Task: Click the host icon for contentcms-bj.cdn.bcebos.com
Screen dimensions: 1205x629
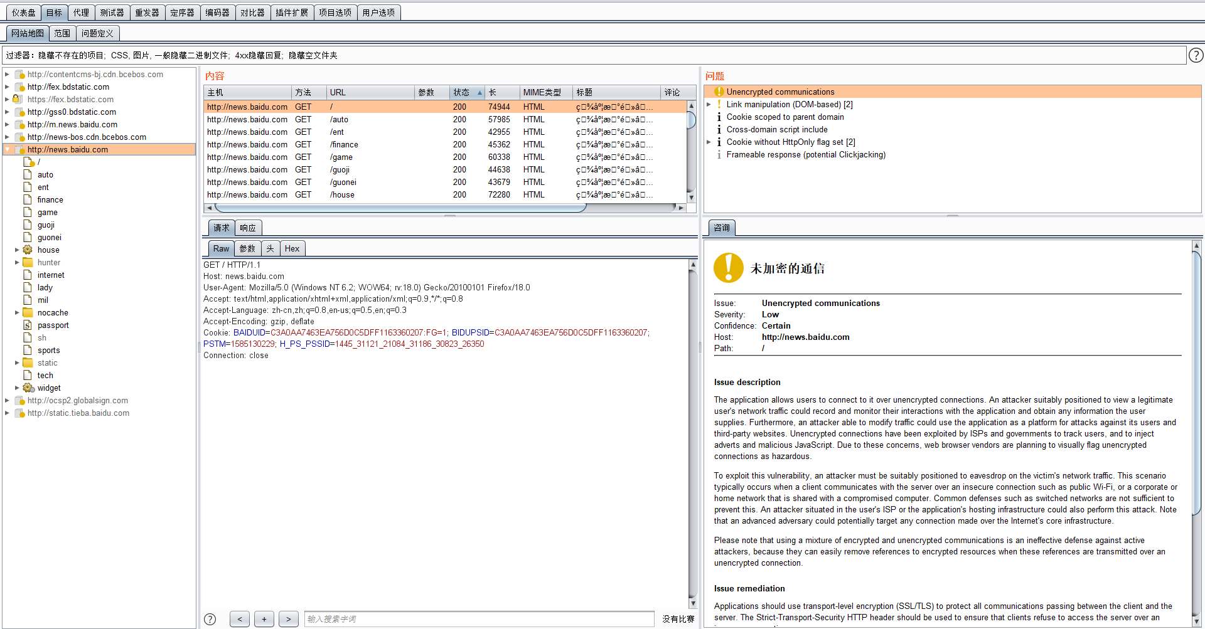Action: 19,74
